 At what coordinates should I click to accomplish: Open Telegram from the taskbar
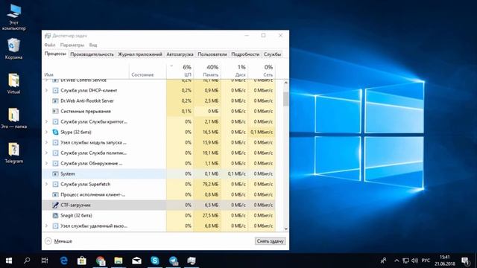point(174,261)
